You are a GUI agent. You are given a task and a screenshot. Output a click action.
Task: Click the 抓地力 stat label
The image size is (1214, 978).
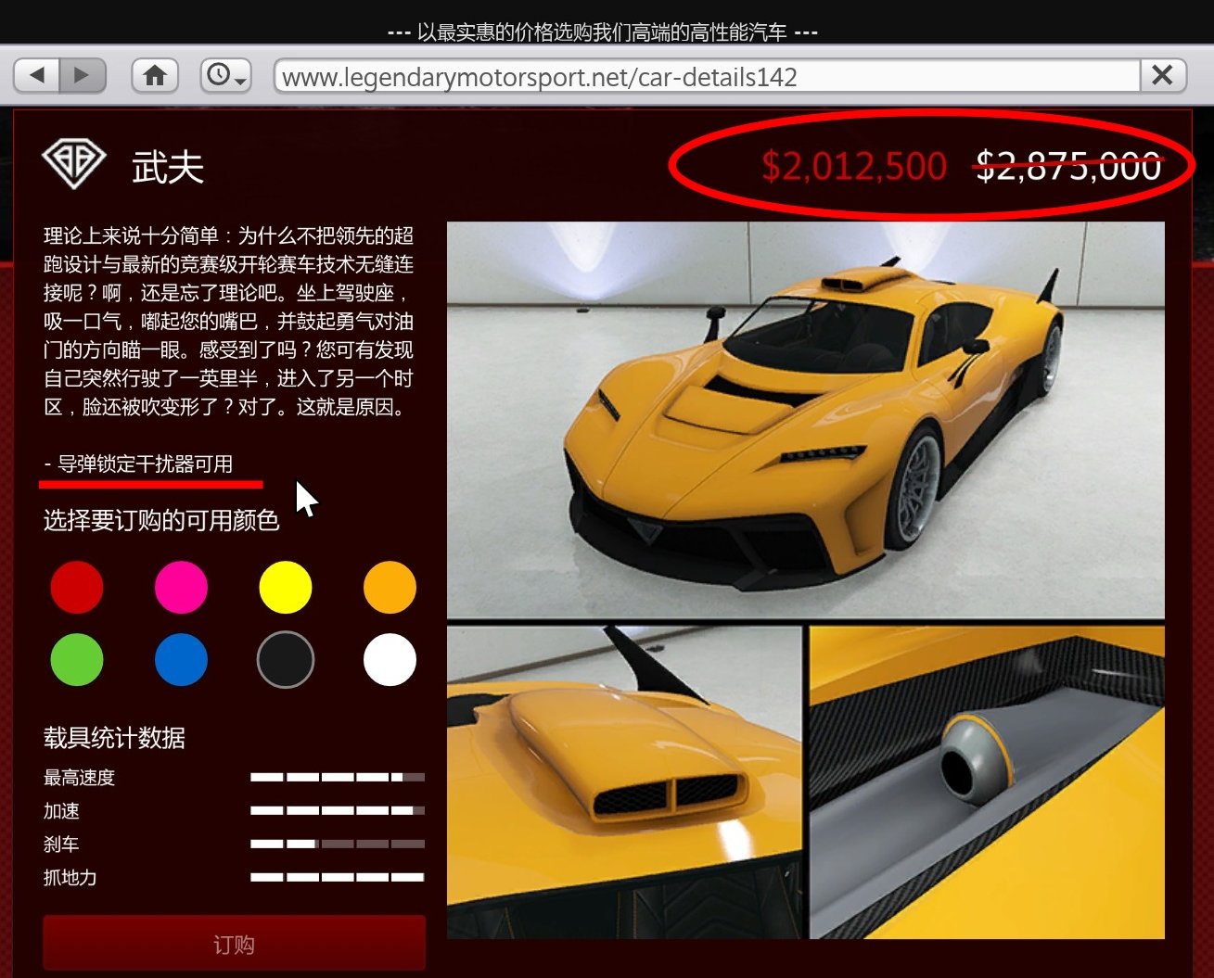pos(70,878)
